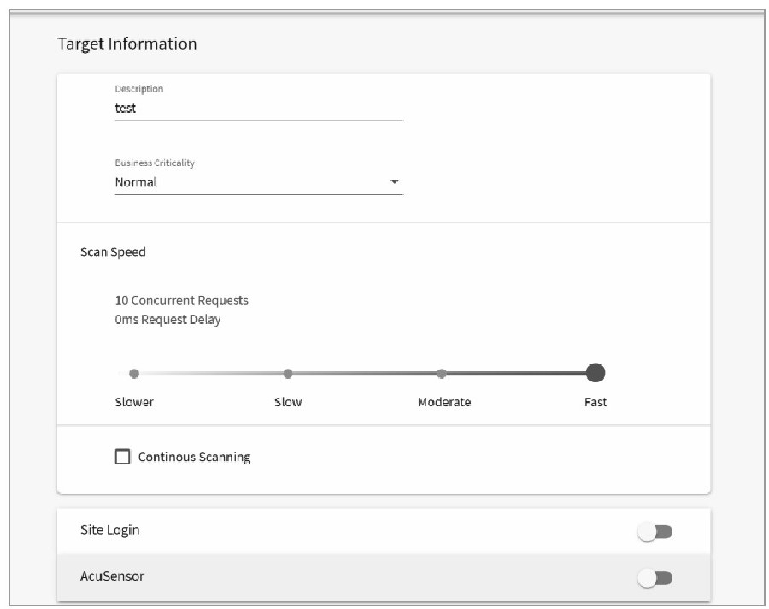The image size is (769, 609).
Task: Click the Slower speed label
Action: pyautogui.click(x=134, y=402)
